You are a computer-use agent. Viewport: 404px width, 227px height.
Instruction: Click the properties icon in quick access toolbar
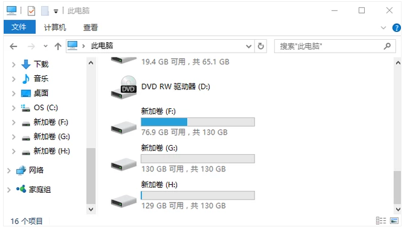point(31,11)
